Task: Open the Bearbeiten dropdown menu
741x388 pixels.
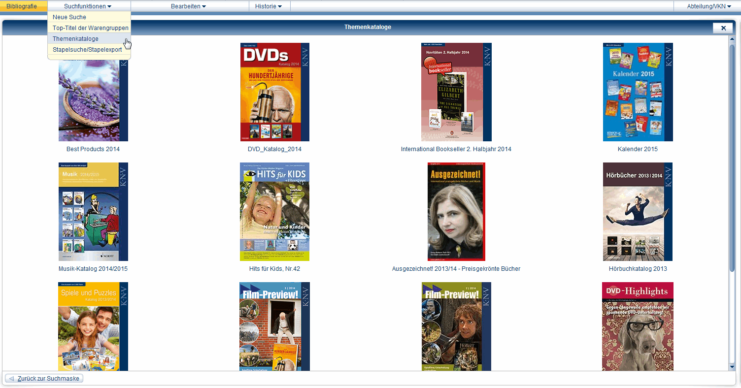Action: pos(188,6)
